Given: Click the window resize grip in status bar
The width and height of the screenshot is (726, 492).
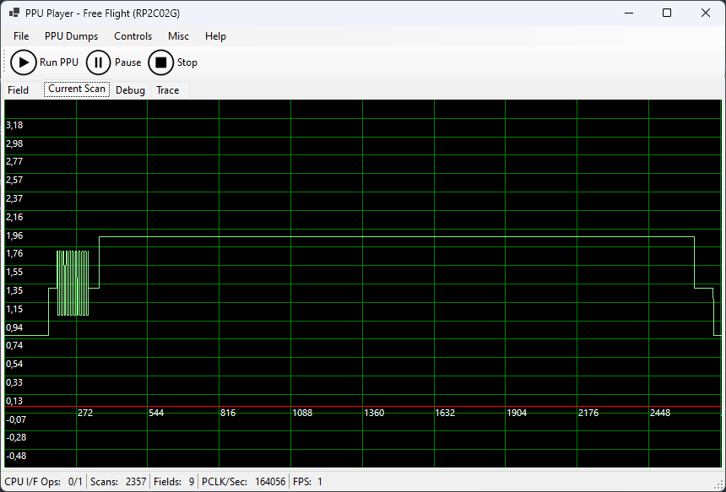Looking at the screenshot, I should pos(719,485).
